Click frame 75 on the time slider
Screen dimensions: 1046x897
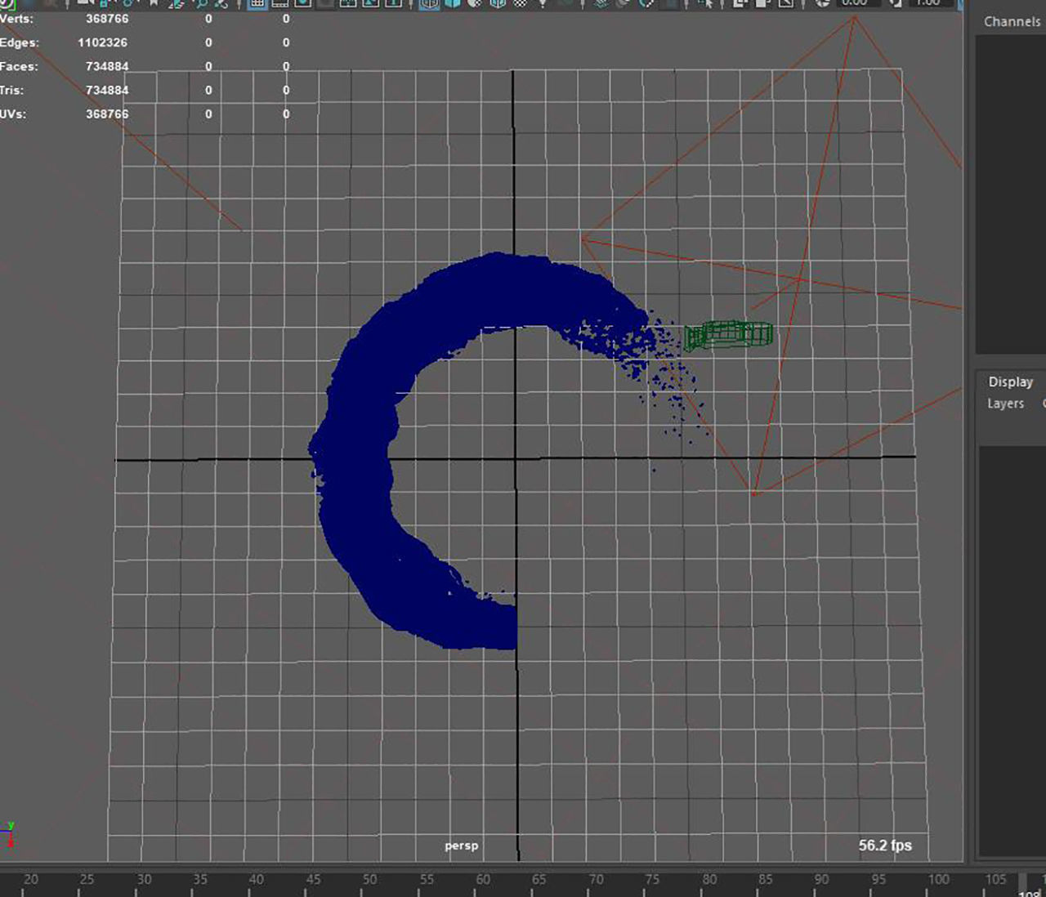pyautogui.click(x=651, y=881)
